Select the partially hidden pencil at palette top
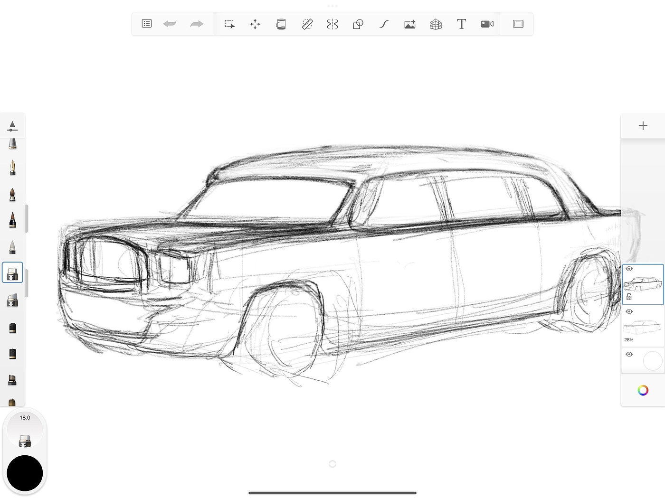 (x=12, y=144)
